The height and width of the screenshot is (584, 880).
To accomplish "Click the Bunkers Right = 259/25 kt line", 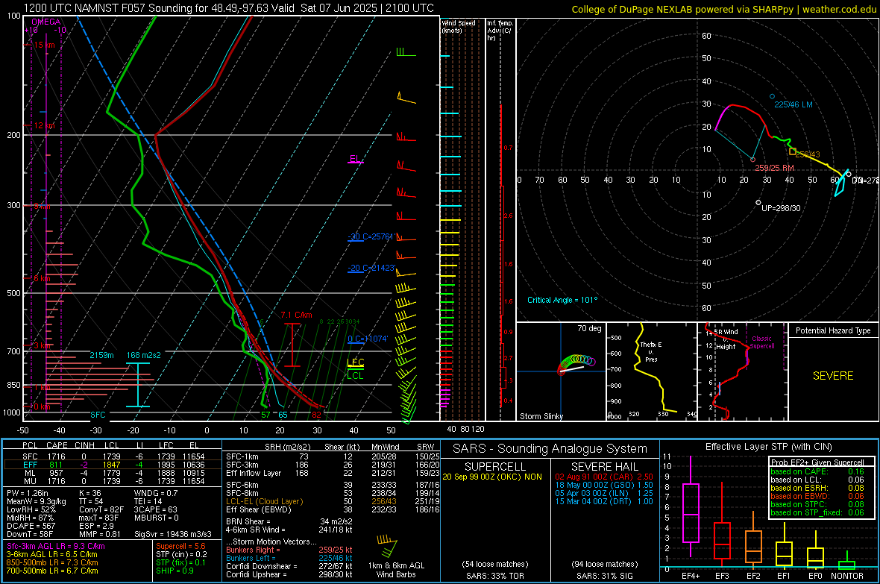I will (289, 550).
